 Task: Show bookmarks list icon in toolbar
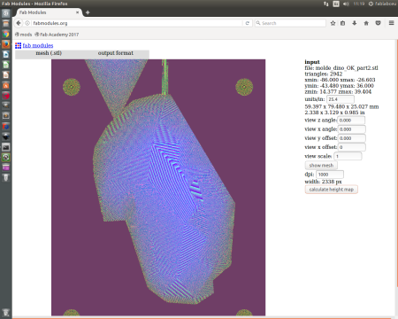342,23
